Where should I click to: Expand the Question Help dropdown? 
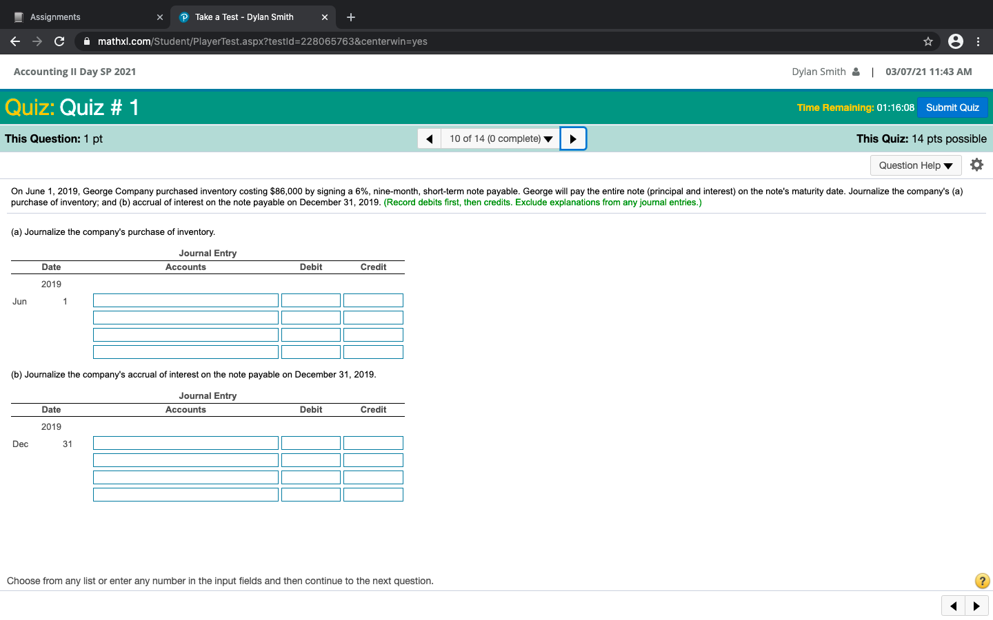(915, 165)
